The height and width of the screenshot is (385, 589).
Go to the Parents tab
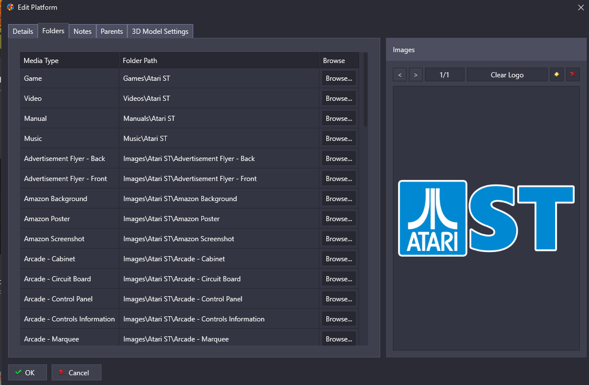112,32
